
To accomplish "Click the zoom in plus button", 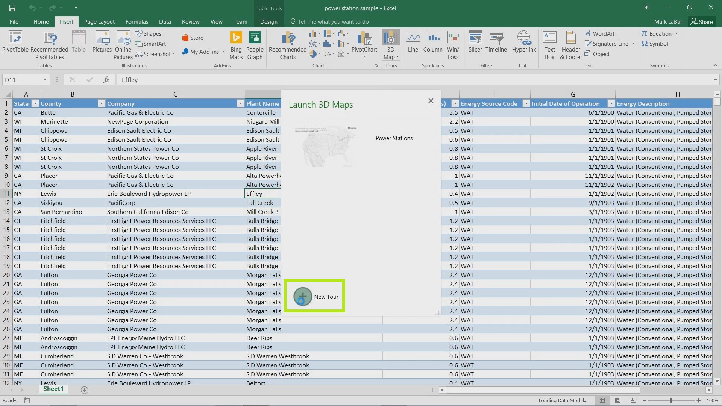I will pos(699,400).
